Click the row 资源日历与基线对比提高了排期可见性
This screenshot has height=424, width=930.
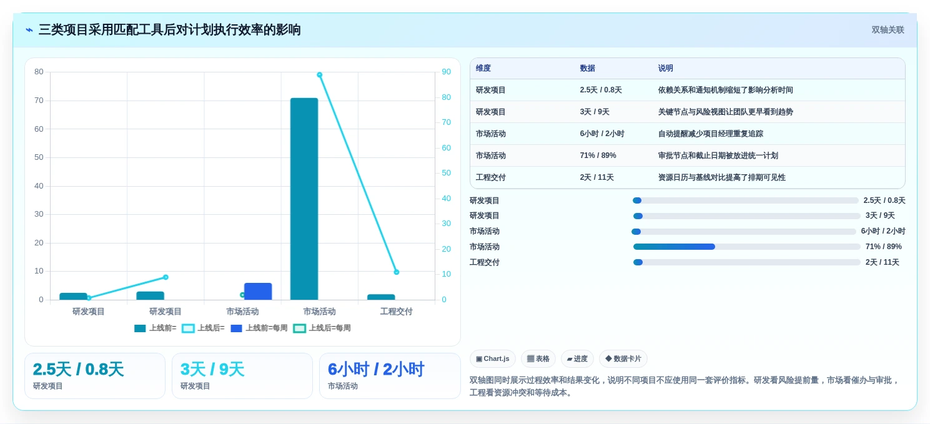coord(687,177)
